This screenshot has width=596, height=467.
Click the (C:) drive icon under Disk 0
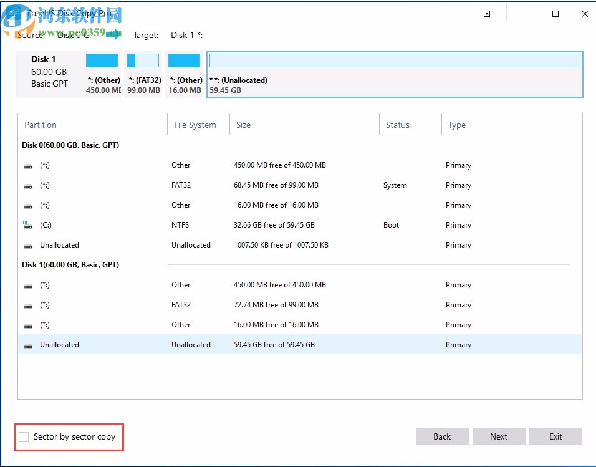pos(27,224)
